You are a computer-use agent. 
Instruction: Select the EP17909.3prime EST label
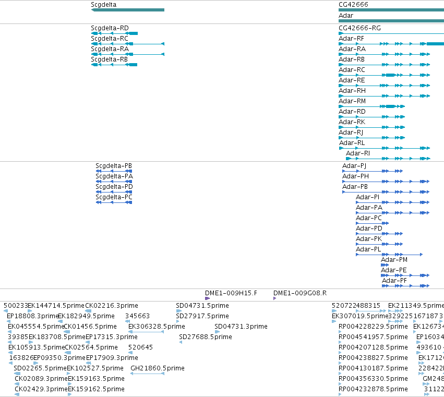click(112, 358)
